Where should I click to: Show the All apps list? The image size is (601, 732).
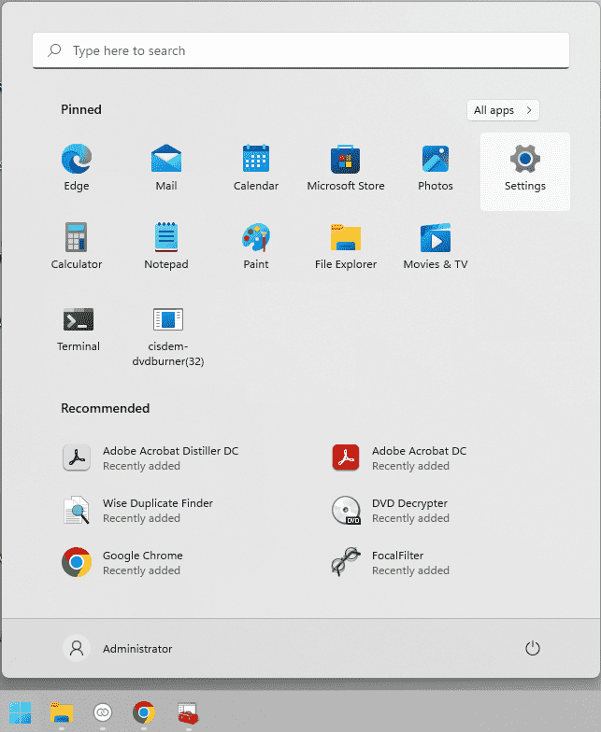click(503, 110)
